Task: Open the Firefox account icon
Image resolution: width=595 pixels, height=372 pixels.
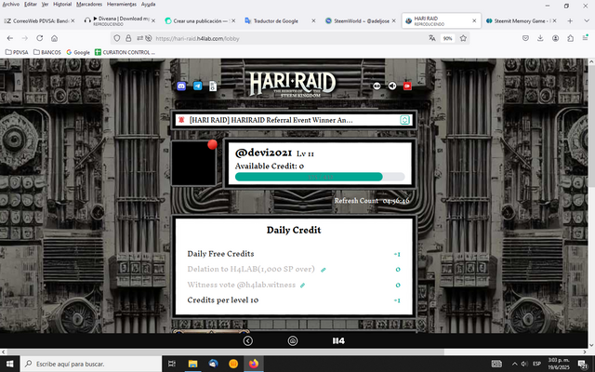Action: pyautogui.click(x=556, y=38)
